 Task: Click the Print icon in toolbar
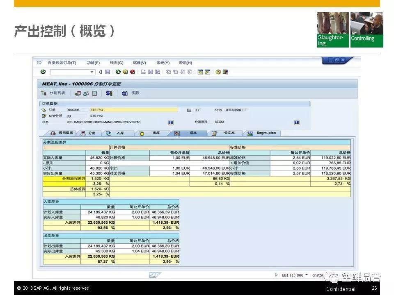click(x=143, y=72)
